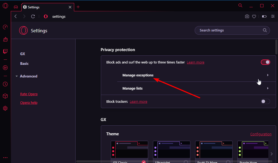Open tab search magnifier in title bar
This screenshot has width=278, height=163.
point(240,5)
